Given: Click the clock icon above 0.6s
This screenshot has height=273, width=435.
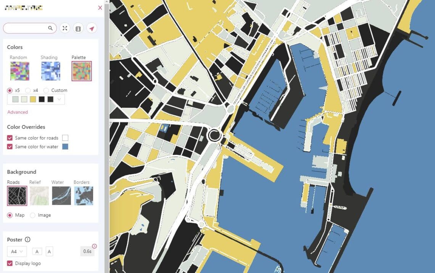Looking at the screenshot, I should pos(95,246).
